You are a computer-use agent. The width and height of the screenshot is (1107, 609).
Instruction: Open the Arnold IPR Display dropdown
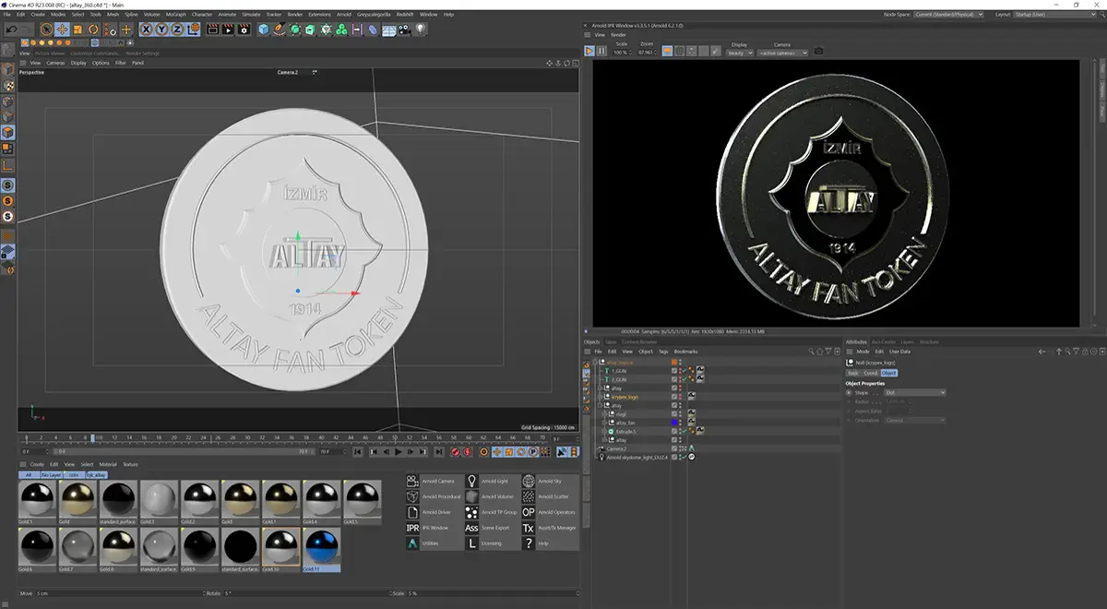tap(739, 53)
